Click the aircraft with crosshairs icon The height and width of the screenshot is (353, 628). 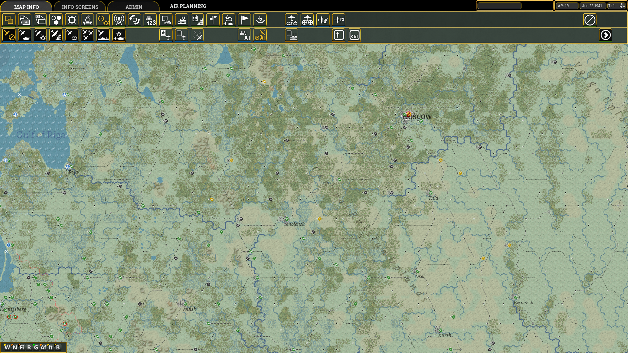tap(307, 20)
